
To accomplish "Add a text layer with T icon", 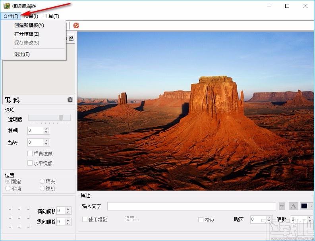I will point(8,100).
